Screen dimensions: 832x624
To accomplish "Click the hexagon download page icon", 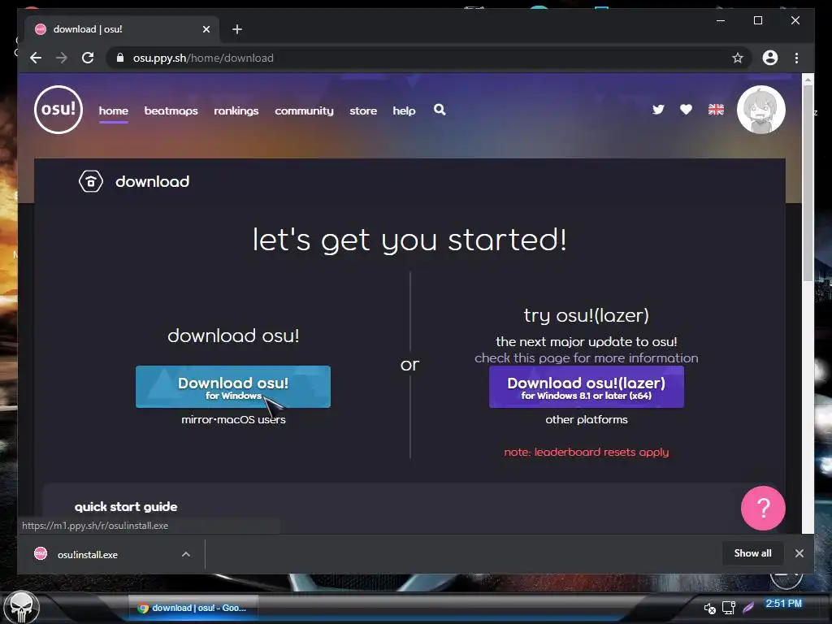I will 91,181.
